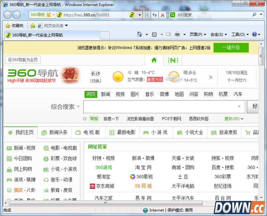Image resolution: width=267 pixels, height=216 pixels.
Task: Open the Home button dropdown arrow
Action: click(x=147, y=34)
